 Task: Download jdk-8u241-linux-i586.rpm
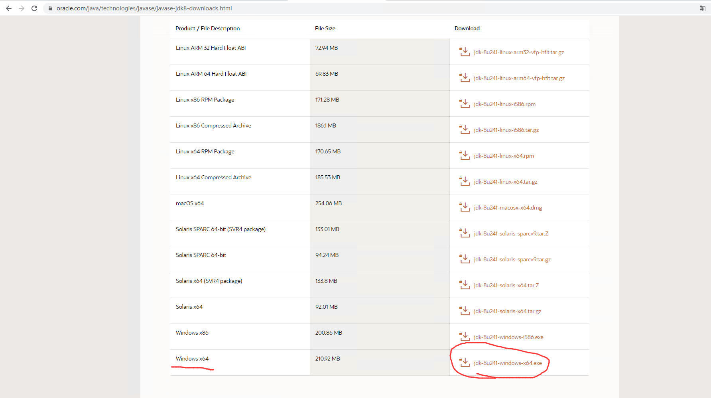505,104
